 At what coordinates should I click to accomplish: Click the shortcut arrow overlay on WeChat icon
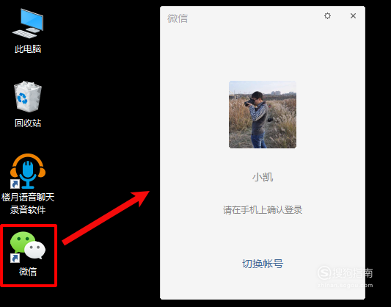15,259
